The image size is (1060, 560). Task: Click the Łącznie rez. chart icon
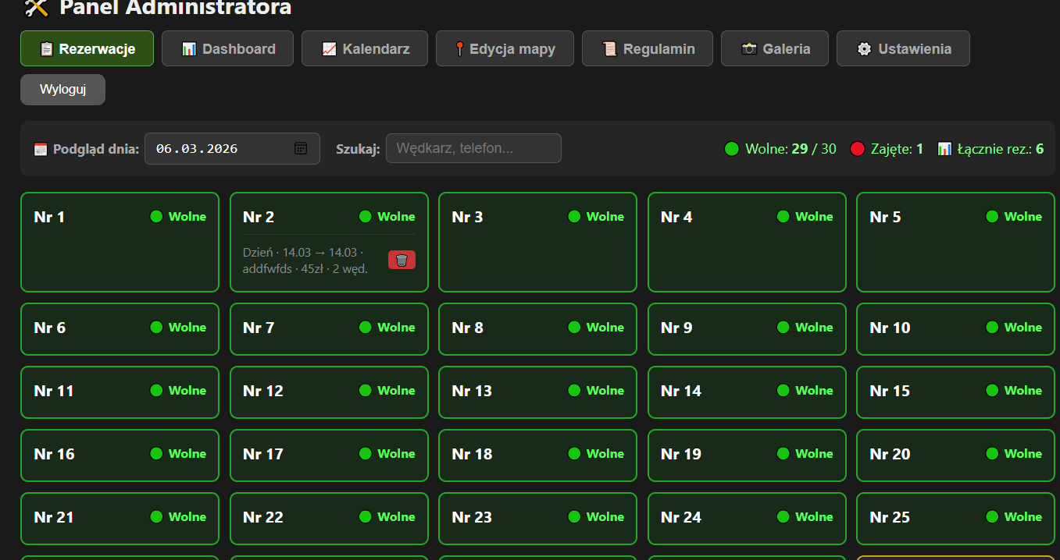944,149
